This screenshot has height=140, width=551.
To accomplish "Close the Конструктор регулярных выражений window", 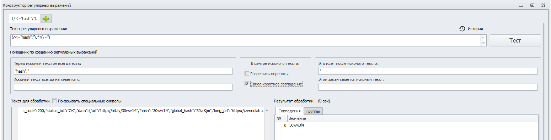I will 544,5.
